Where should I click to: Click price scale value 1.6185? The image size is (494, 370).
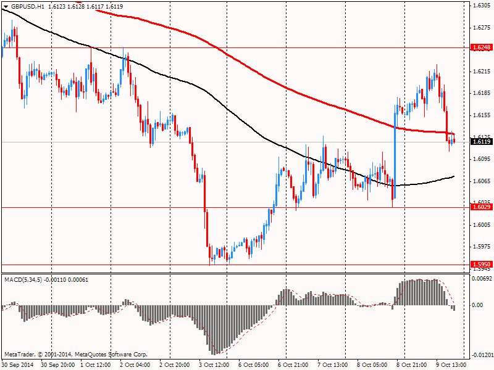[x=482, y=94]
